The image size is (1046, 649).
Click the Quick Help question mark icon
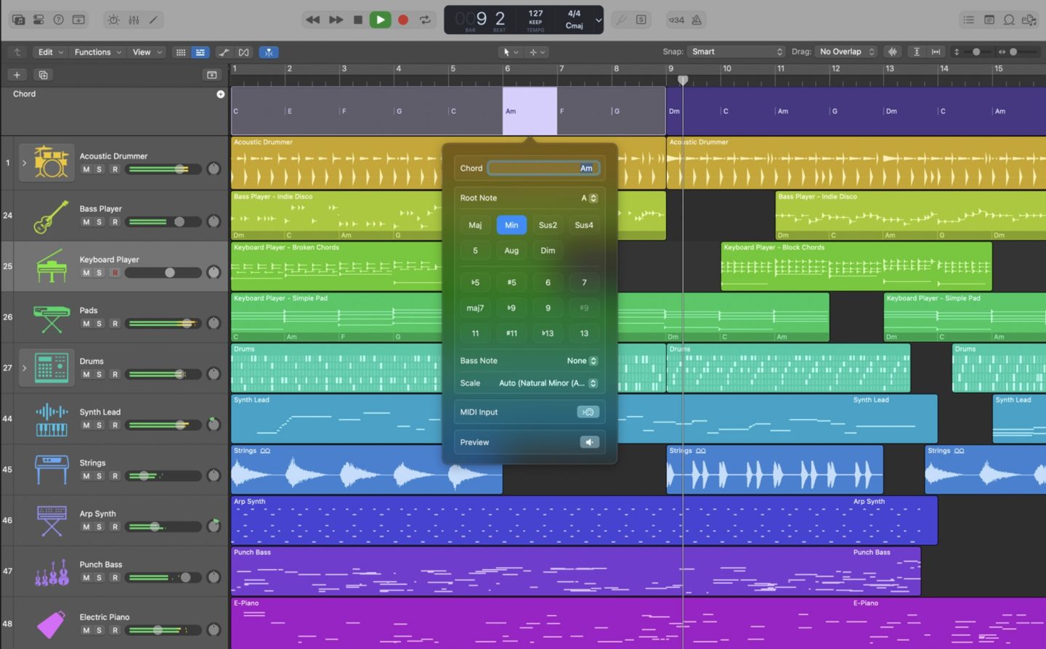pos(59,20)
